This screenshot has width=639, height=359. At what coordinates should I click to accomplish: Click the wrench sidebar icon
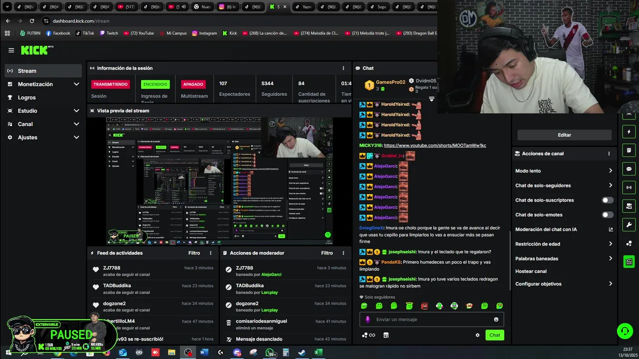tap(629, 224)
